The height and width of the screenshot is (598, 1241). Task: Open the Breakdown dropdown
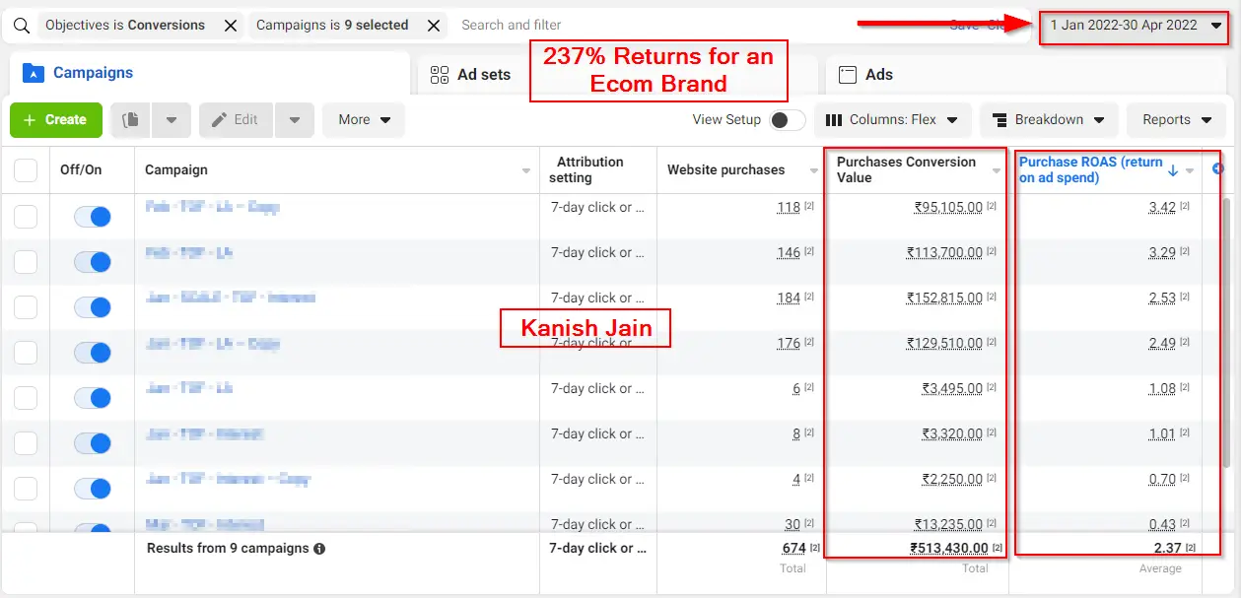click(1049, 120)
